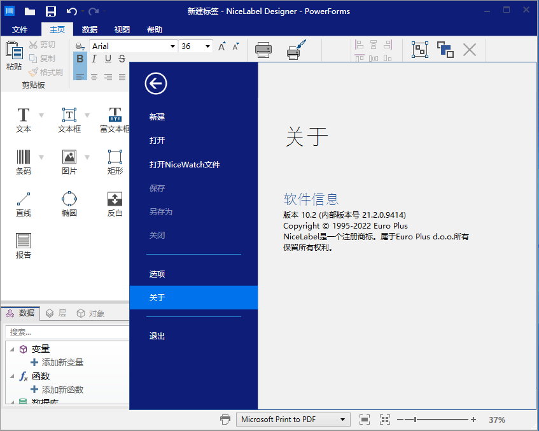Image resolution: width=539 pixels, height=431 pixels.
Task: Click the printer icon in the status bar
Action: [225, 420]
